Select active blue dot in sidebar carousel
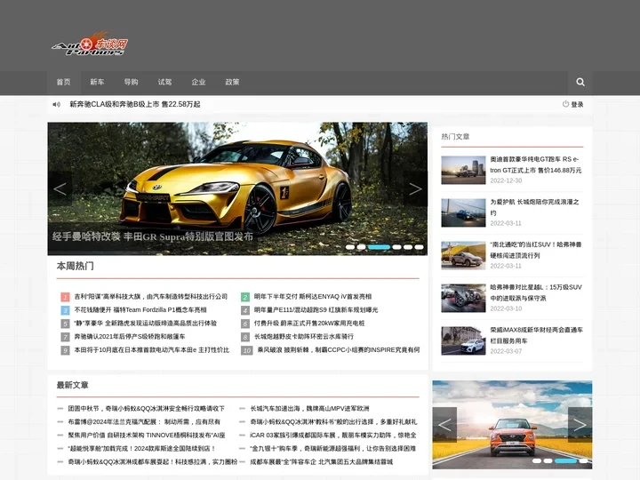640x480 pixels. 565,460
